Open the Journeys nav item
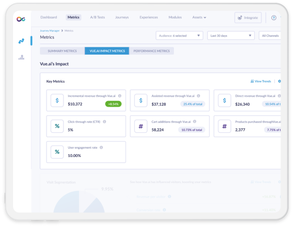Image resolution: width=293 pixels, height=227 pixels. click(x=122, y=17)
